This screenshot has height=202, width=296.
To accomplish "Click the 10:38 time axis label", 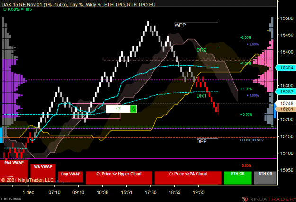I will coord(102,192).
